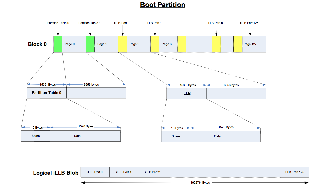311x187 pixels.
Task: Click the 192276 Bytes dimension label
Action: pyautogui.click(x=200, y=183)
